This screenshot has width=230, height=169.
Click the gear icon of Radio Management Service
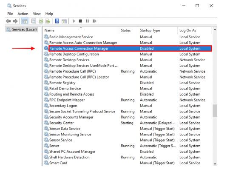click(46, 37)
